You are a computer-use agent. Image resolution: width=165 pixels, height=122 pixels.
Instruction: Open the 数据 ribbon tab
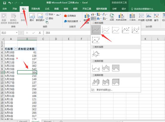[x=56, y=9]
